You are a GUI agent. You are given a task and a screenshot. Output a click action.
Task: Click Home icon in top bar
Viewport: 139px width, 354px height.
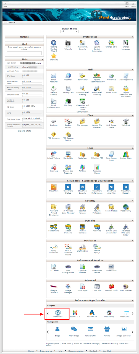click(6, 4)
